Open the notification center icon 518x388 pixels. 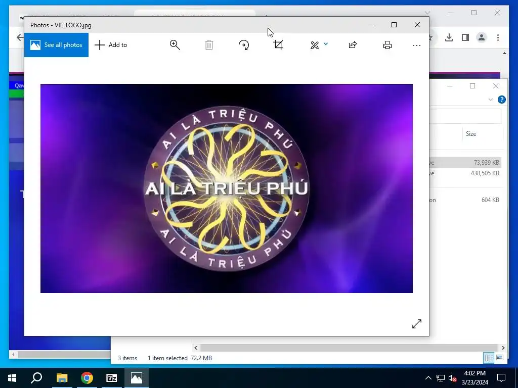coord(501,378)
